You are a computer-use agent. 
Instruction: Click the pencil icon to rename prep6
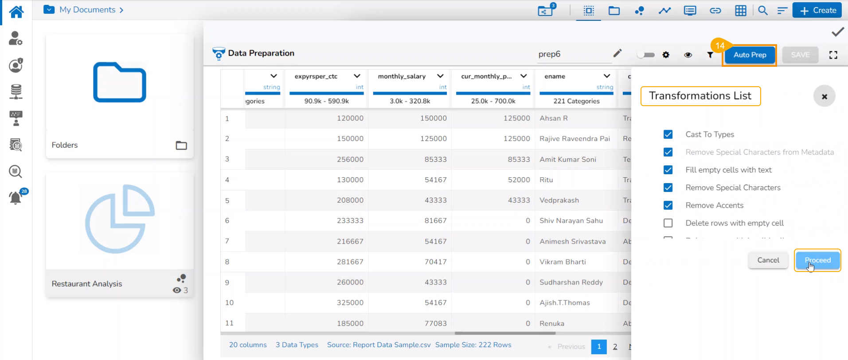pos(617,54)
